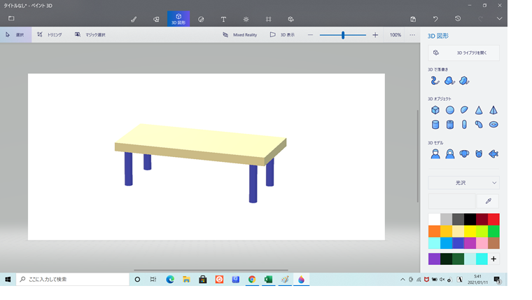
Task: Zoom in with the plus button
Action: pos(375,34)
